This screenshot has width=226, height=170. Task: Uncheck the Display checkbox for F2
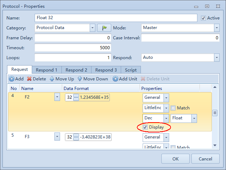tap(145, 127)
